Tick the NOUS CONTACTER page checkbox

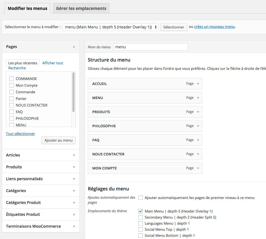12,105
